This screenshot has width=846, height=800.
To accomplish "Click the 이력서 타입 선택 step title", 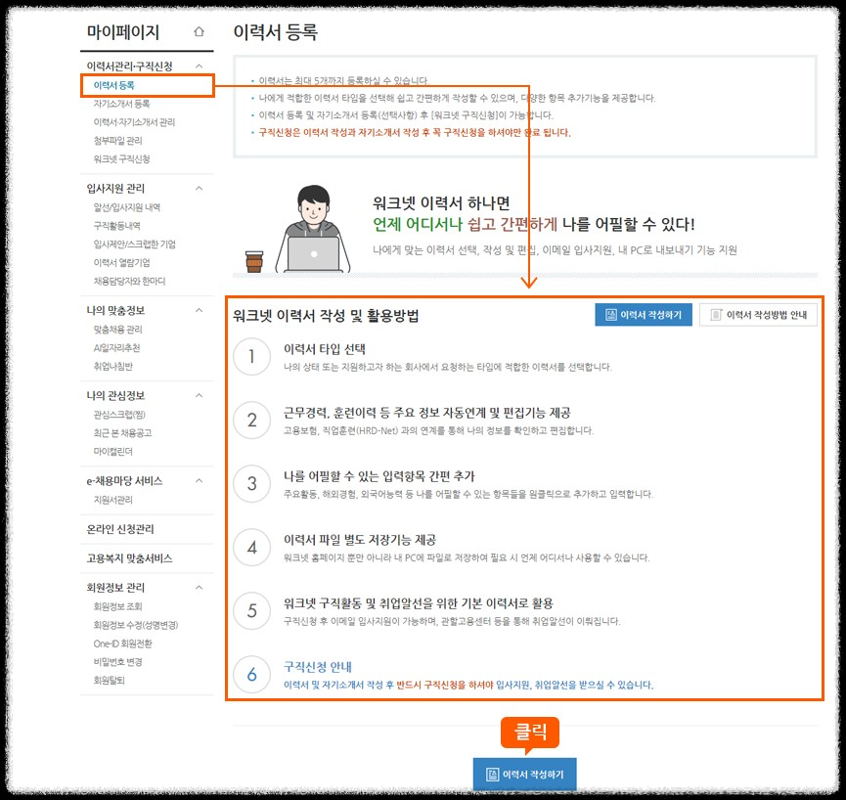I will tap(325, 349).
